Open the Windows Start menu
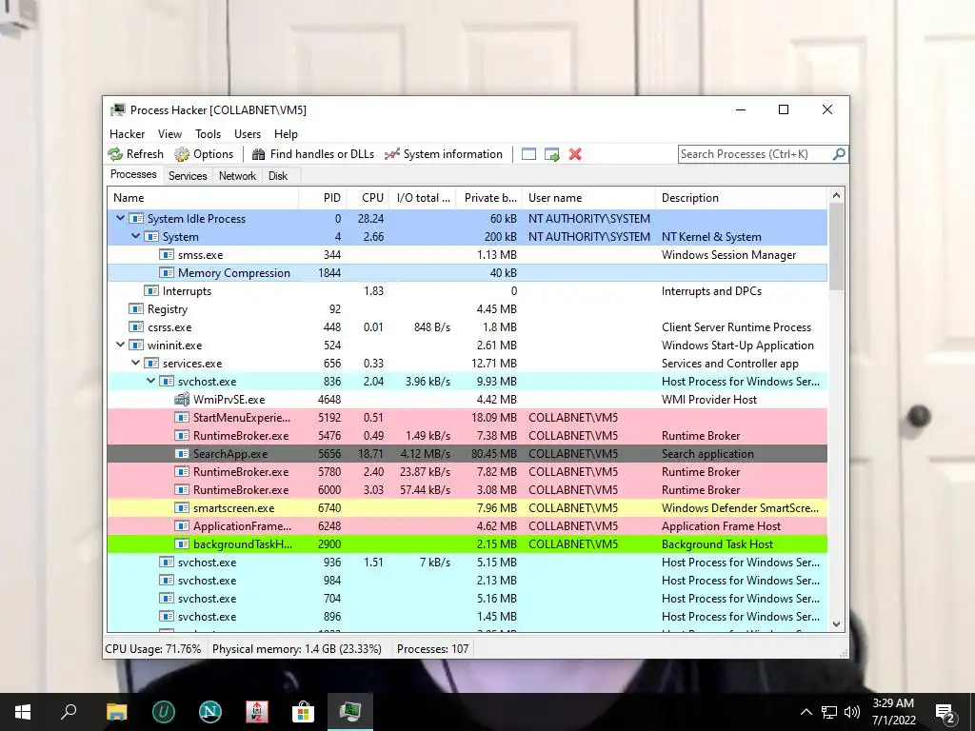The width and height of the screenshot is (975, 731). point(23,712)
